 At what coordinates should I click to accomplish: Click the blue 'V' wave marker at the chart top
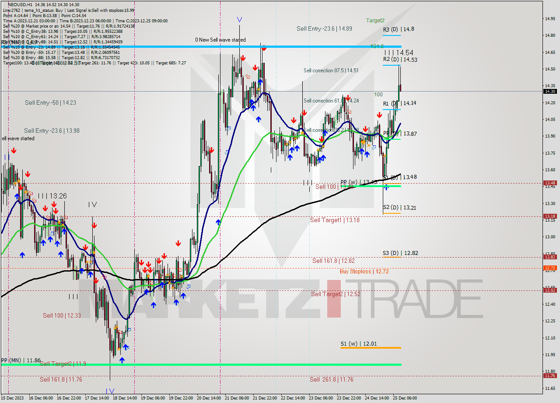click(x=239, y=20)
